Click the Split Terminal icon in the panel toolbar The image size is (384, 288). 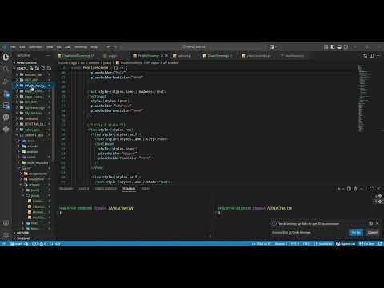point(349,189)
